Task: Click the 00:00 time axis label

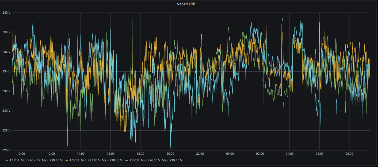Action: 230,154
